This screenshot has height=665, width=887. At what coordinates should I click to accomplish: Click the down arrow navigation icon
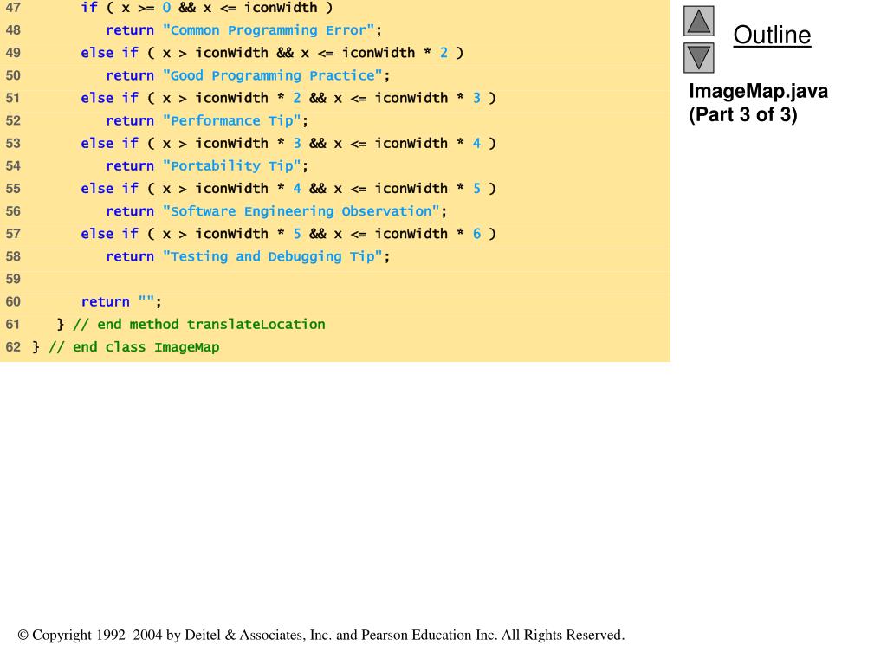coord(699,58)
